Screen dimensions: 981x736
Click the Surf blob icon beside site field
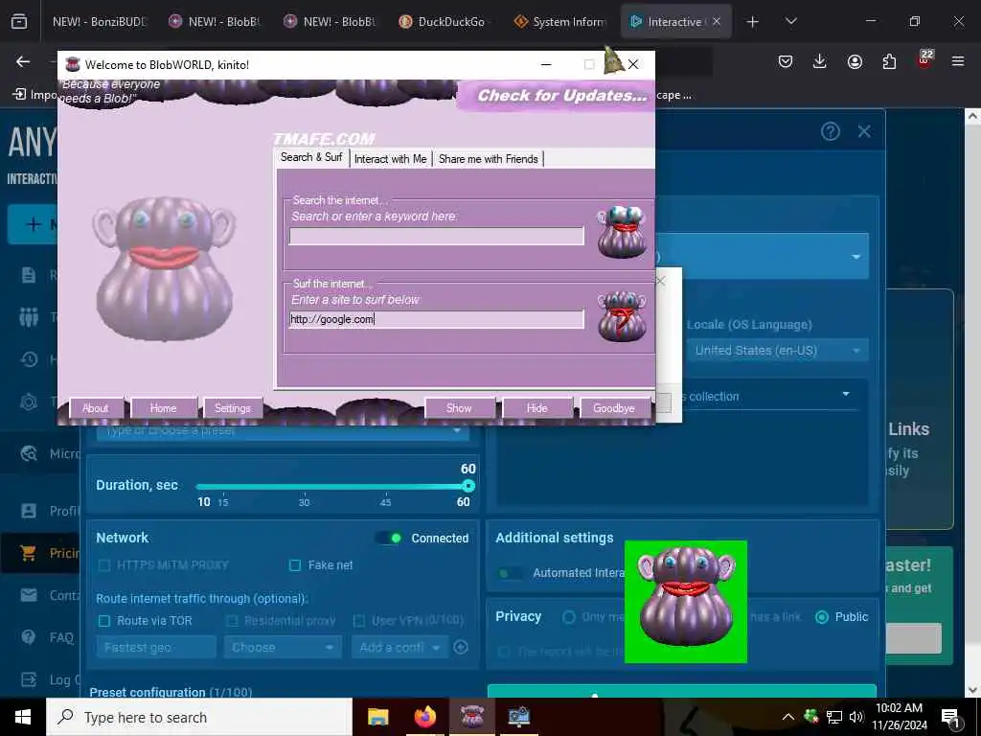[x=621, y=315]
